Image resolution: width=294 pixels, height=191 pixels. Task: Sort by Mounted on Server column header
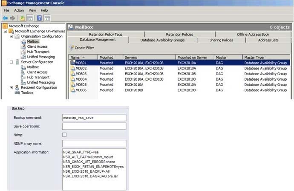point(195,57)
